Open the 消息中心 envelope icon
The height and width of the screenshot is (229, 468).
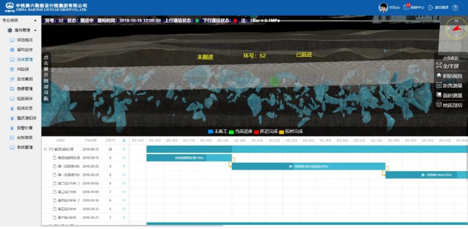[x=407, y=7]
